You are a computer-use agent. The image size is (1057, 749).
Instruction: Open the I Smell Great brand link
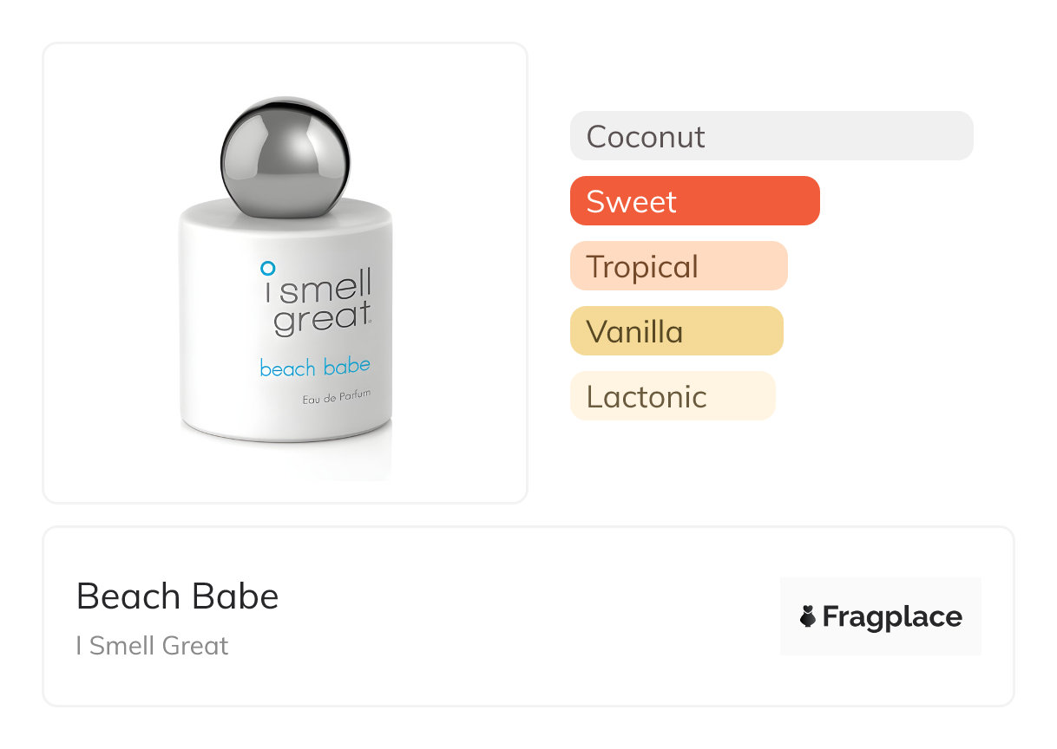coord(152,646)
